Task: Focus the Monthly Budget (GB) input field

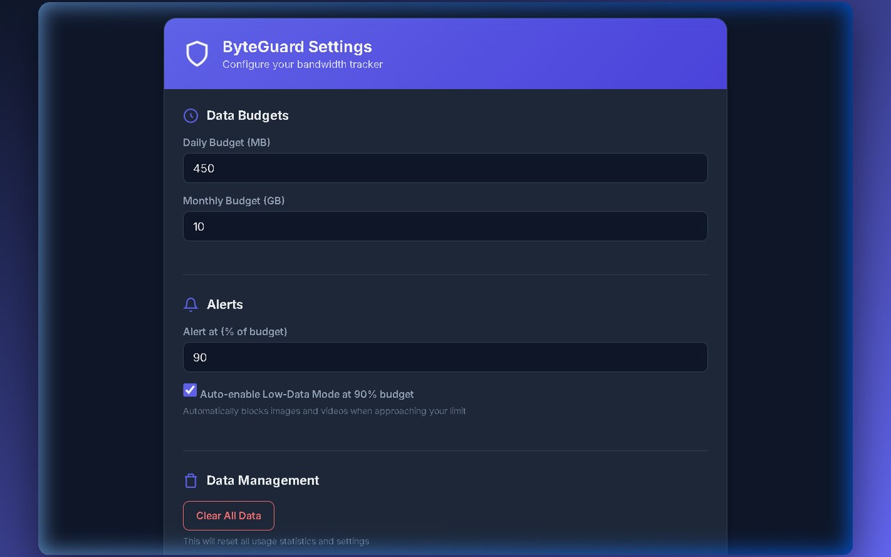Action: click(x=445, y=227)
